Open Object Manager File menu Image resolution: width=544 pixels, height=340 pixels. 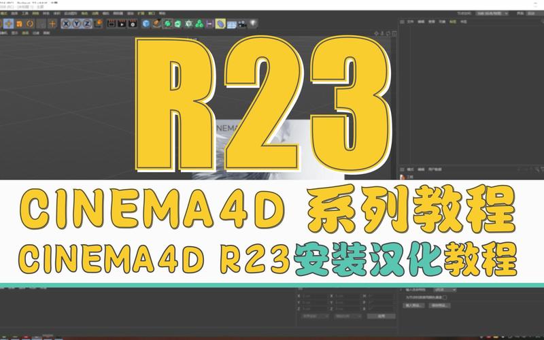[411, 22]
